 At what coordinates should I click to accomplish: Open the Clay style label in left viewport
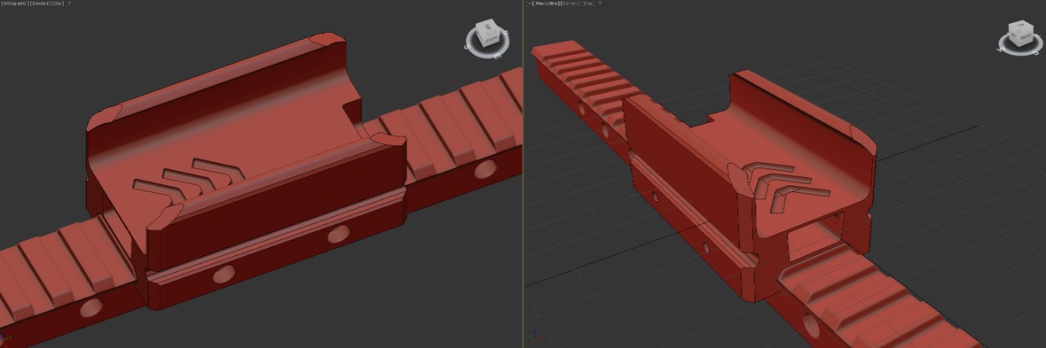(x=57, y=3)
